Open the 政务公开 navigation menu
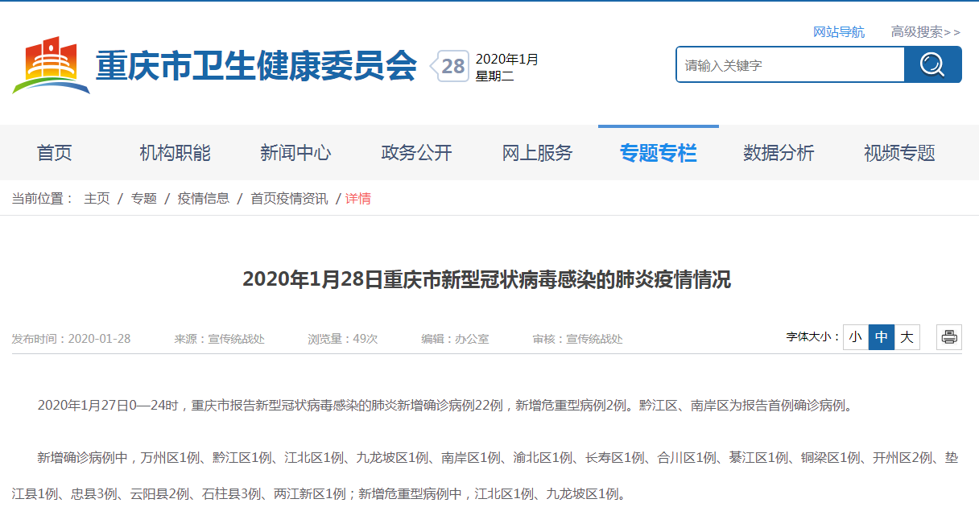This screenshot has height=532, width=979. click(416, 153)
